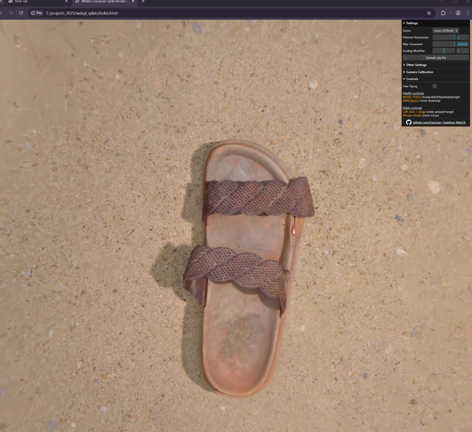Click the "Preview Resolution" label
Screen dimensions: 472x432
[415, 37]
